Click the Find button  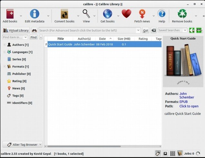coord(34,37)
